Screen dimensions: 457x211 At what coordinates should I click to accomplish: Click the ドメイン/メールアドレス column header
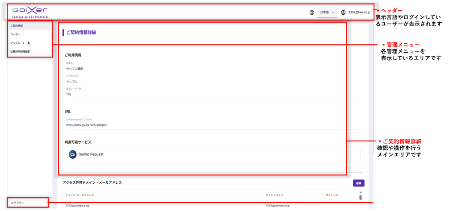[80, 195]
